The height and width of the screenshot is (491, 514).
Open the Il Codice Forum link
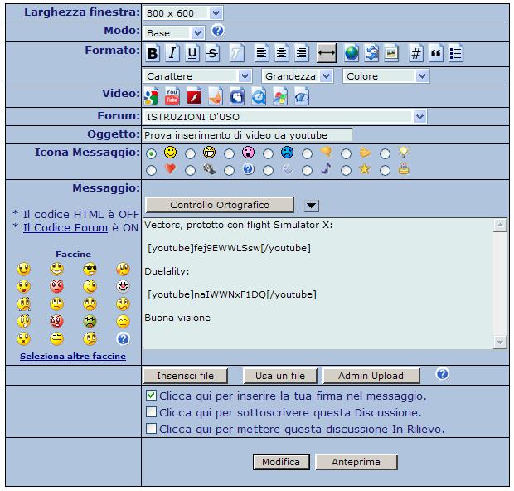tap(65, 227)
